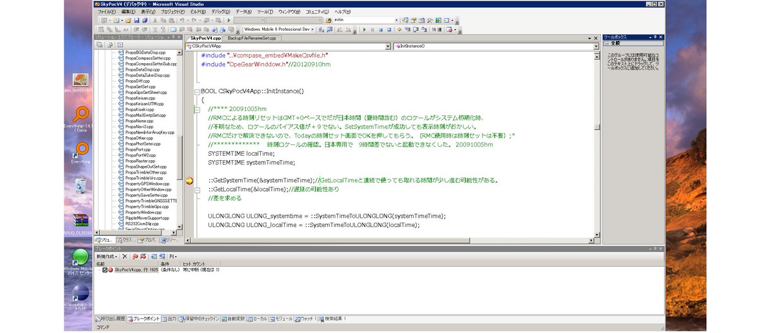Image resolution: width=758 pixels, height=333 pixels.
Task: Click the Solution Explorer vertical scrollbar
Action: [x=181, y=140]
